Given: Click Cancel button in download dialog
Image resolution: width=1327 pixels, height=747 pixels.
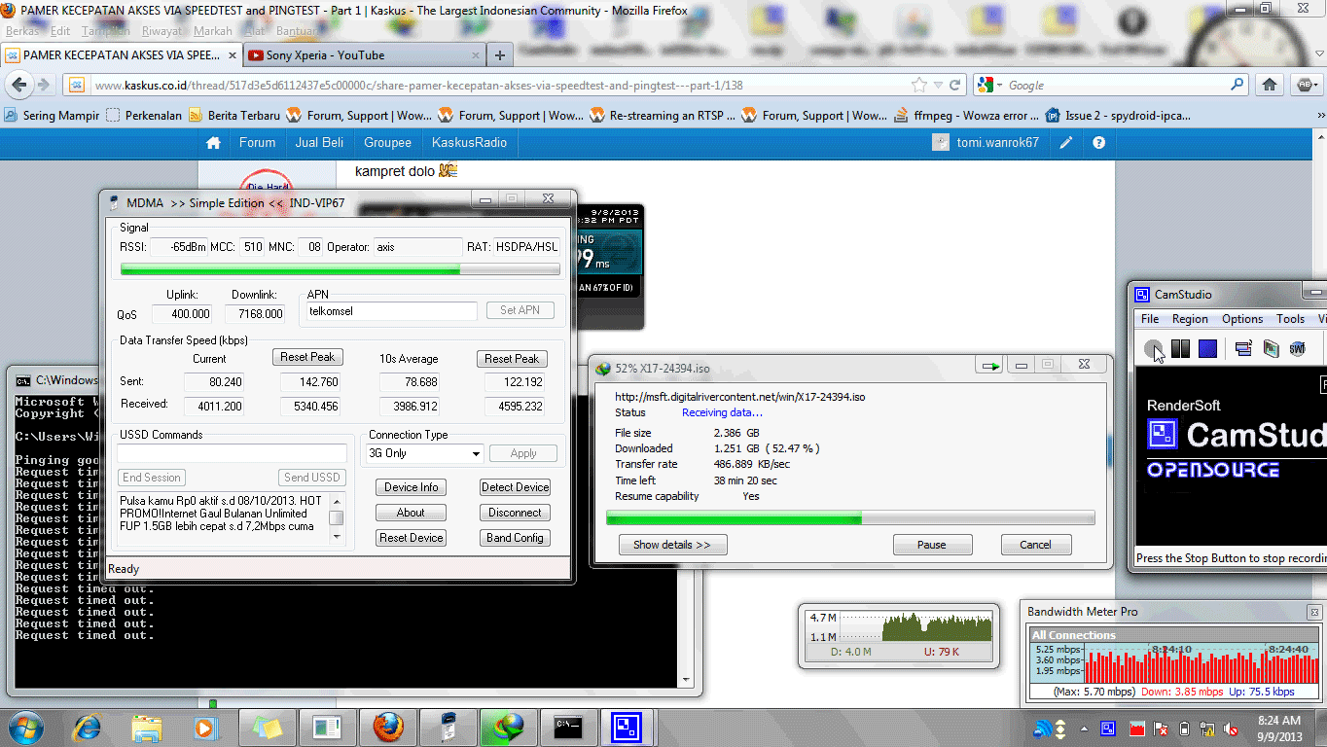Looking at the screenshot, I should tap(1035, 545).
